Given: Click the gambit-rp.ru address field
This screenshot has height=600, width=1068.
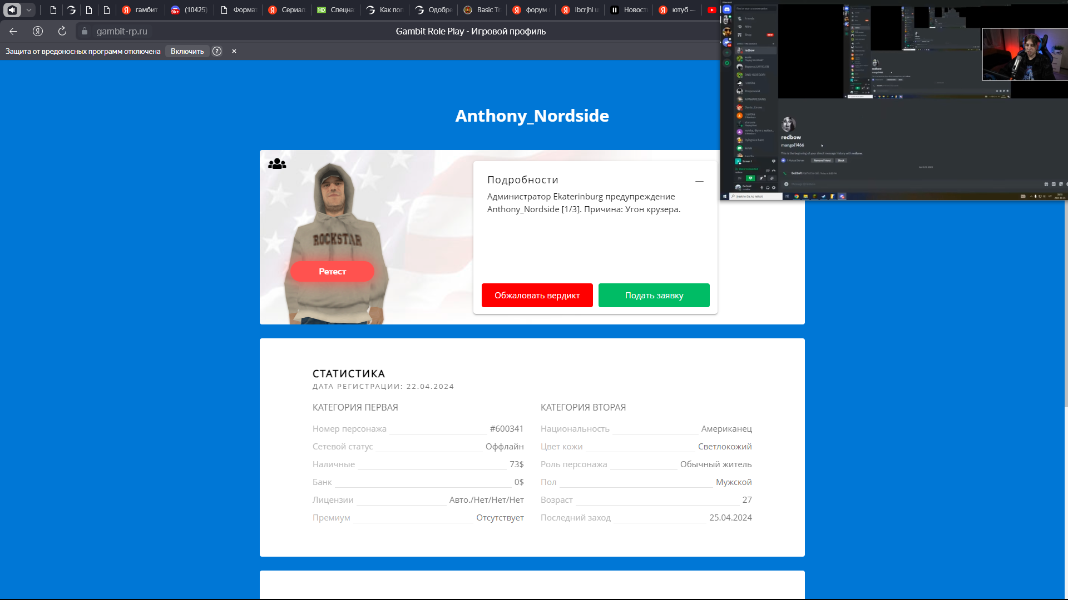Looking at the screenshot, I should coord(122,32).
